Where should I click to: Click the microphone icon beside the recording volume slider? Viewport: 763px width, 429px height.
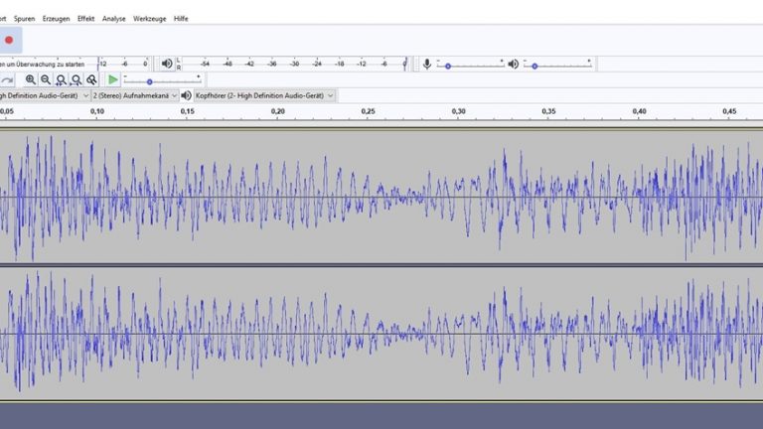tap(427, 65)
